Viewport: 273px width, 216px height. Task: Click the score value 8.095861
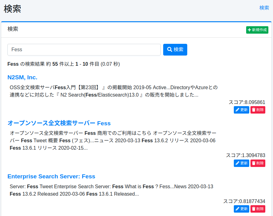click(x=254, y=102)
